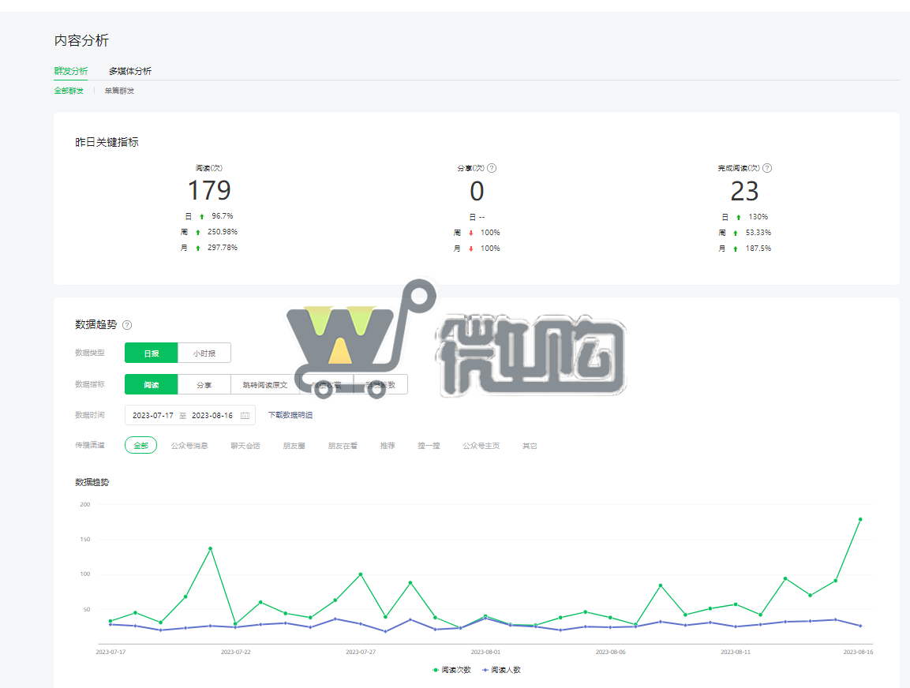Click the help icon beside 完成阅读(次)

pyautogui.click(x=767, y=168)
